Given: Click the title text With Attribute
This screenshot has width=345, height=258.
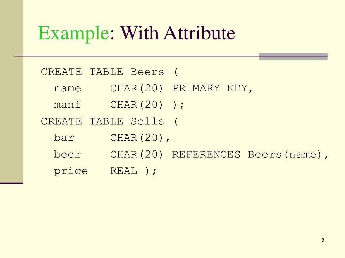Looking at the screenshot, I should click(x=178, y=33).
